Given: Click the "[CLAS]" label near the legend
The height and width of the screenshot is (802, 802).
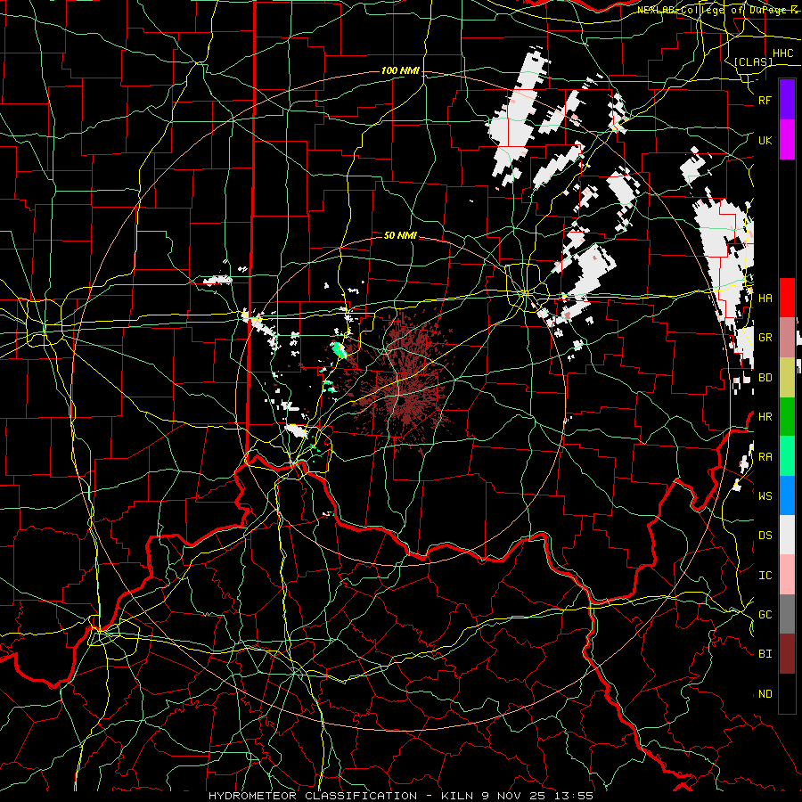Looking at the screenshot, I should click(x=753, y=61).
